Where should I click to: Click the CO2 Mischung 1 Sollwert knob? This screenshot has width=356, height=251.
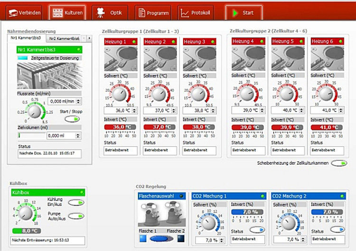[208, 223]
